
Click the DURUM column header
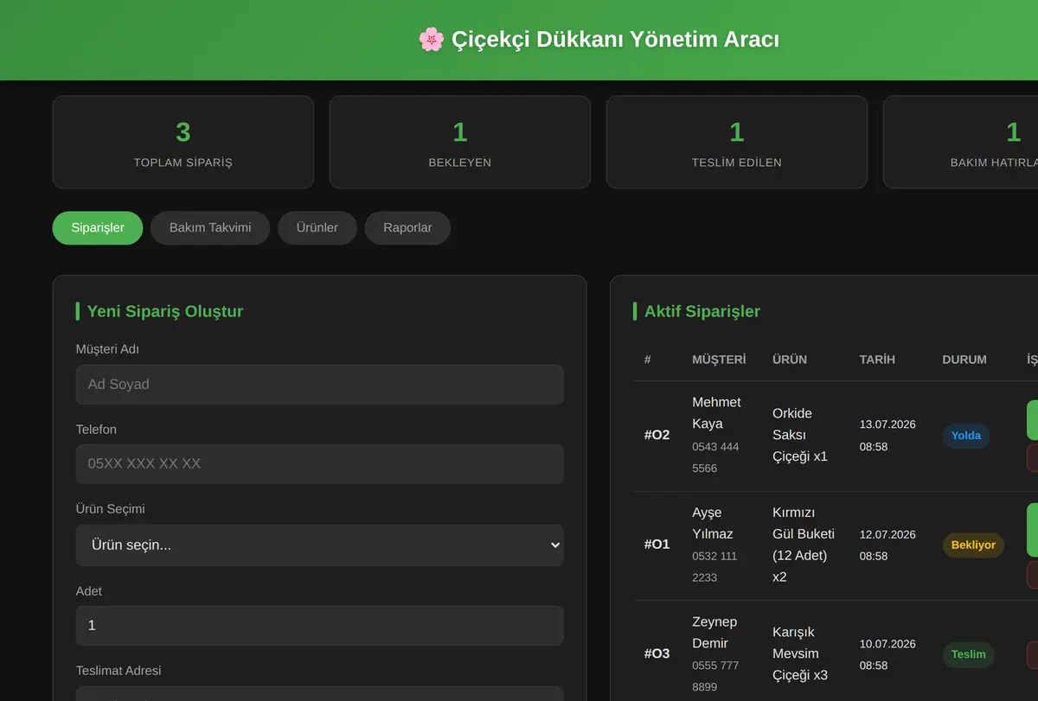[964, 360]
